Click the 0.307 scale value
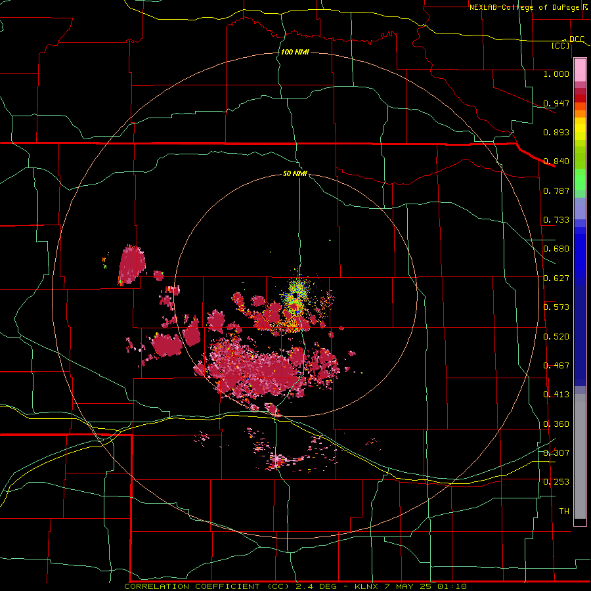The height and width of the screenshot is (591, 591). [x=556, y=452]
